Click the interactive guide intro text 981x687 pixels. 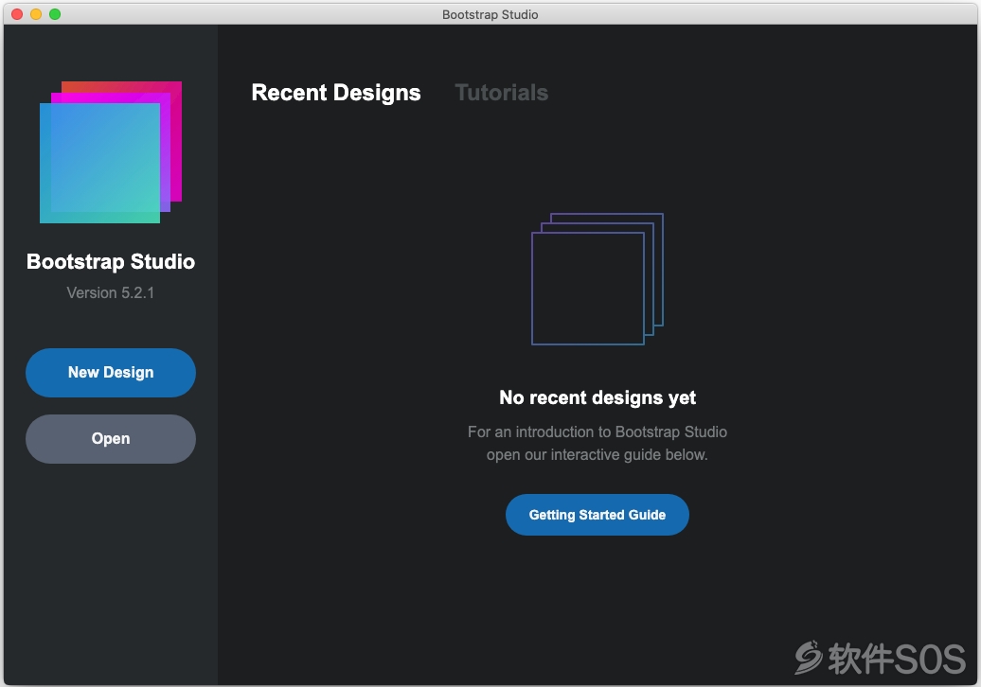point(597,443)
